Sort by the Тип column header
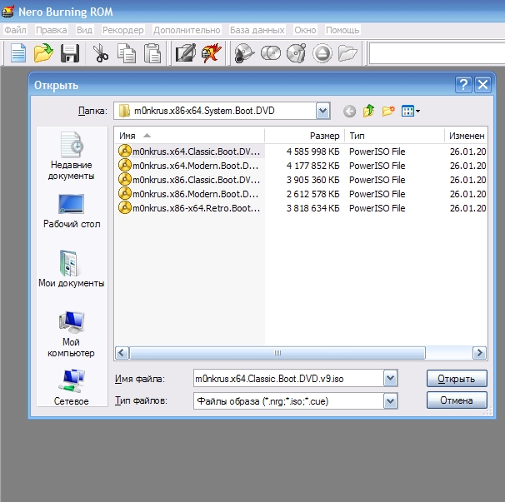 [394, 136]
